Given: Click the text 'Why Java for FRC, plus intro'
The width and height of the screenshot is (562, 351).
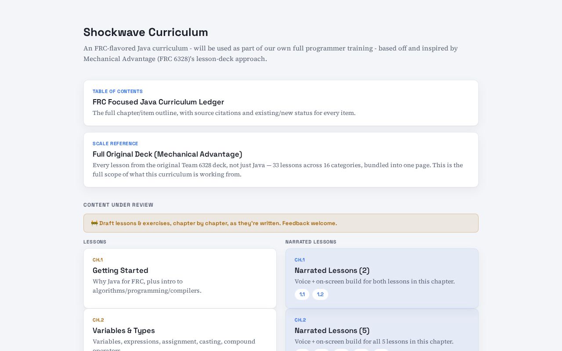Looking at the screenshot, I should 137,281.
